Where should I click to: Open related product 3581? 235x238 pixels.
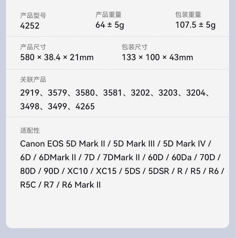pyautogui.click(x=113, y=93)
